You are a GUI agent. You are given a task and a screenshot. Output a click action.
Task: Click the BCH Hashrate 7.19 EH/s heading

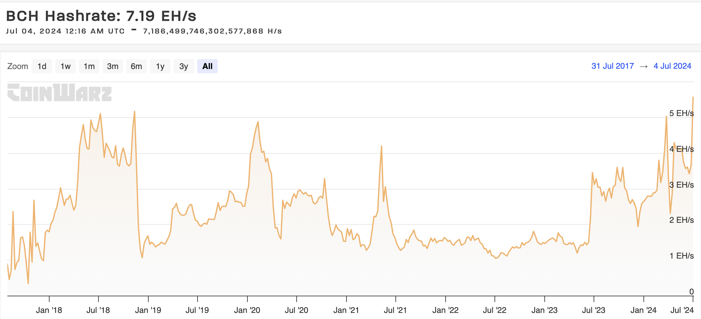tap(101, 16)
